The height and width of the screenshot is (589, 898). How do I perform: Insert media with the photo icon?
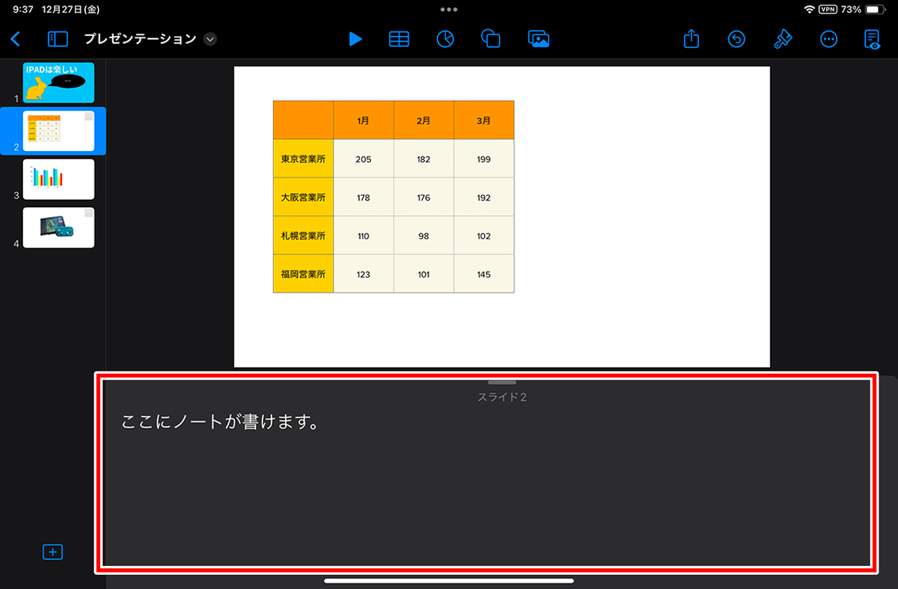[539, 39]
